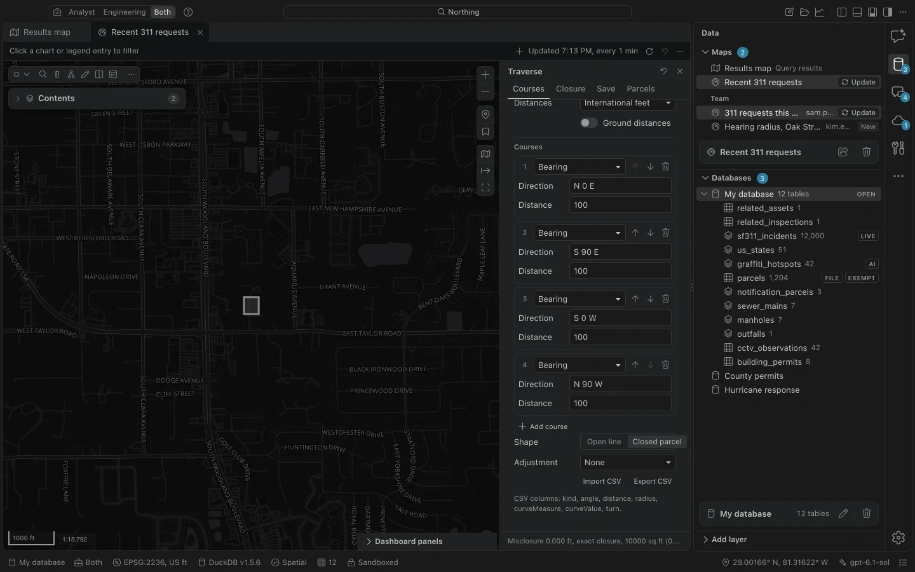Zoom out on the map
Image resolution: width=915 pixels, height=572 pixels.
pyautogui.click(x=485, y=92)
